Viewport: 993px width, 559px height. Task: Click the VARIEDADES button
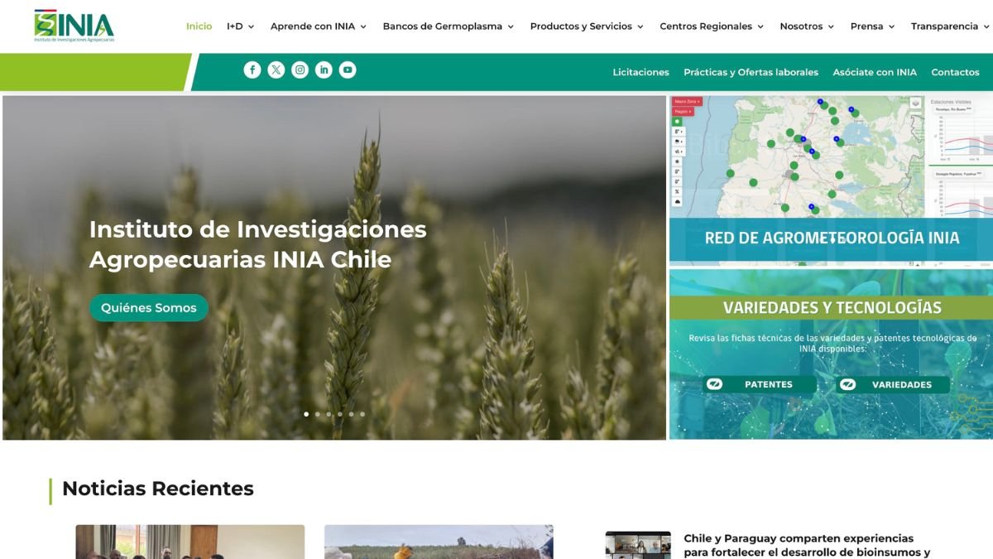[x=892, y=384]
